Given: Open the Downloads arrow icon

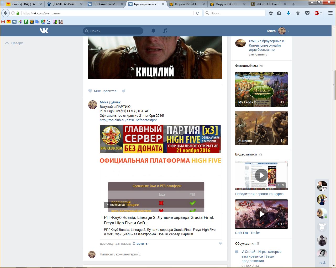Looking at the screenshot, I should (x=288, y=13).
